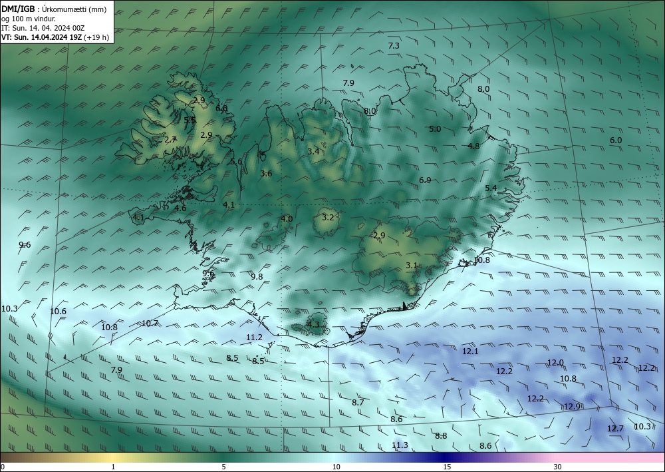Click the 10.7 value on the map
The width and height of the screenshot is (665, 472).
tap(150, 323)
